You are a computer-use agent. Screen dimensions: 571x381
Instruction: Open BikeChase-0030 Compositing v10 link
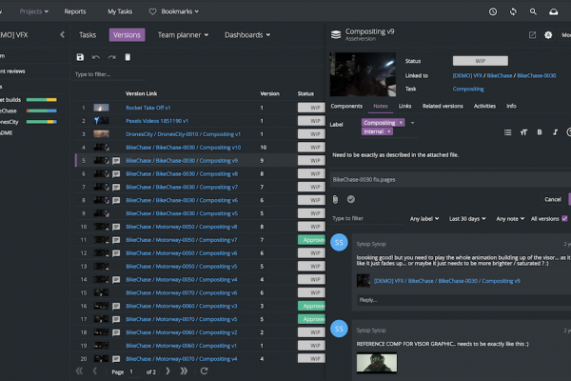tap(183, 148)
